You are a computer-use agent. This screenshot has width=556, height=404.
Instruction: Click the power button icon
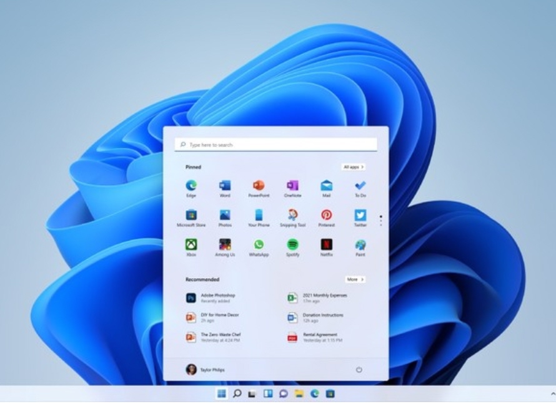[x=359, y=370]
